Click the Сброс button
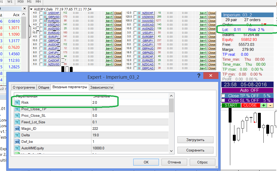This screenshot has height=171, width=277. [x=203, y=162]
